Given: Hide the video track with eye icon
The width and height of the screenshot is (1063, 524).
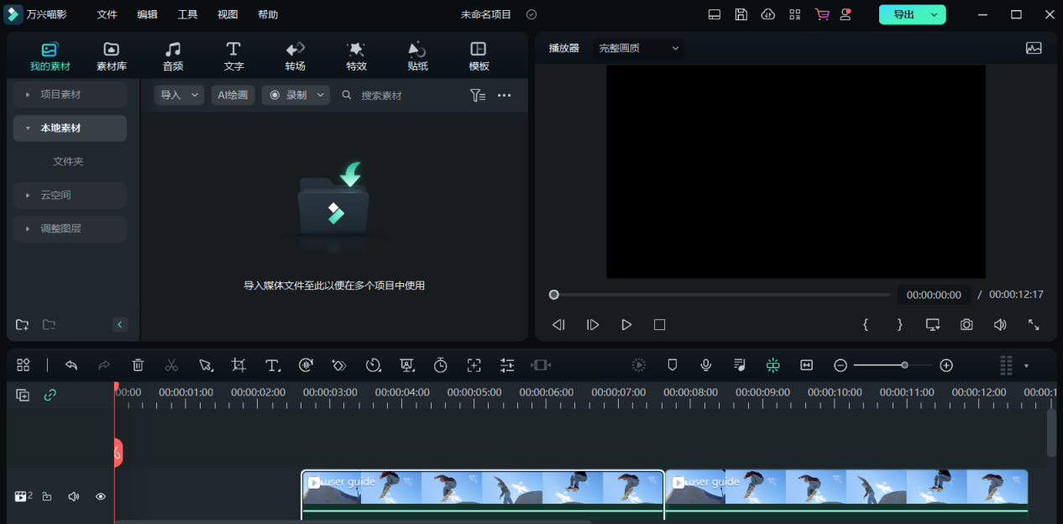Looking at the screenshot, I should [101, 496].
